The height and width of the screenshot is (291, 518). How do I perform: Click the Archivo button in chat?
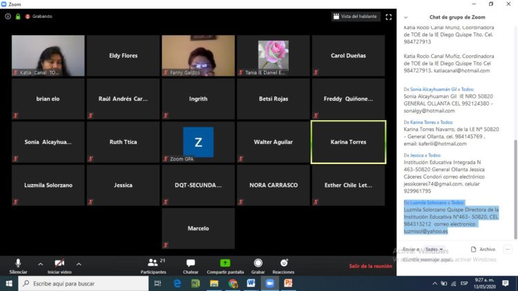pos(483,249)
